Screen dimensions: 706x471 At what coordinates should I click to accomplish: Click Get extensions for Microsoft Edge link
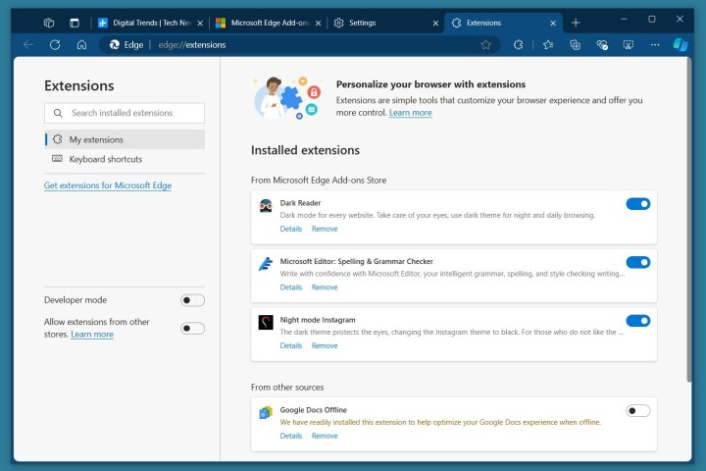tap(108, 185)
